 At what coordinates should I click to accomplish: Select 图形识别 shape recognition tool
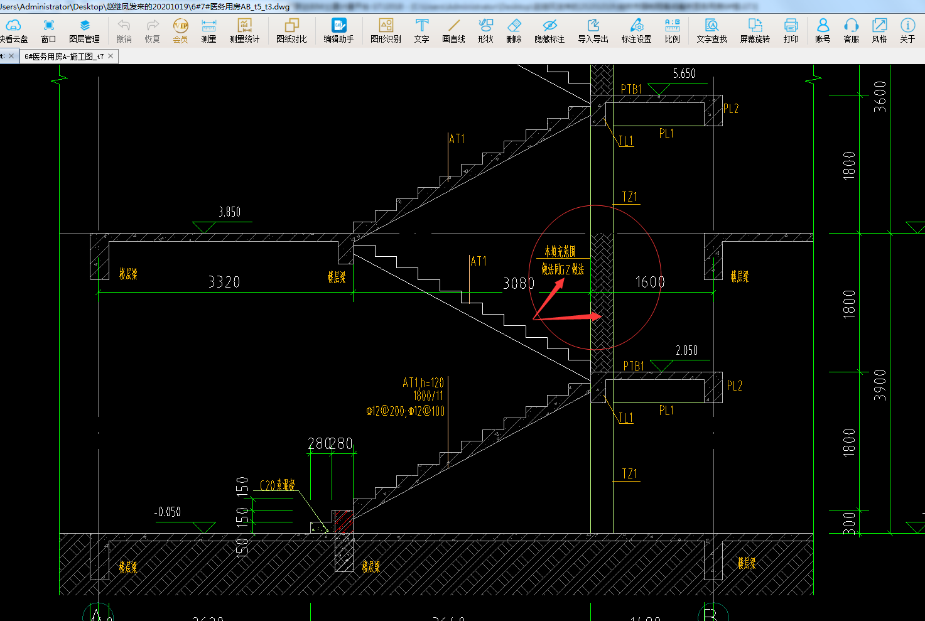coord(386,30)
